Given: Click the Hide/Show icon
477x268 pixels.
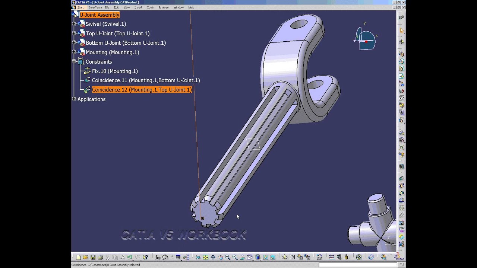Looking at the screenshot, I should 265,257.
